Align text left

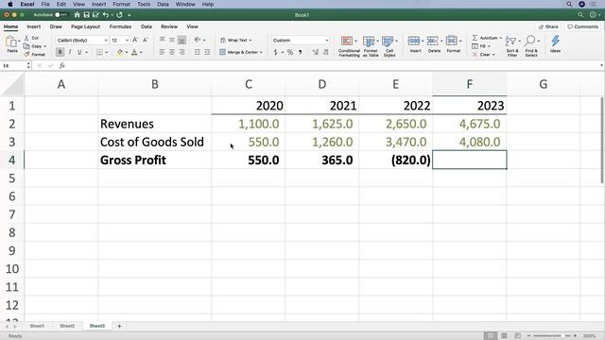tap(162, 52)
